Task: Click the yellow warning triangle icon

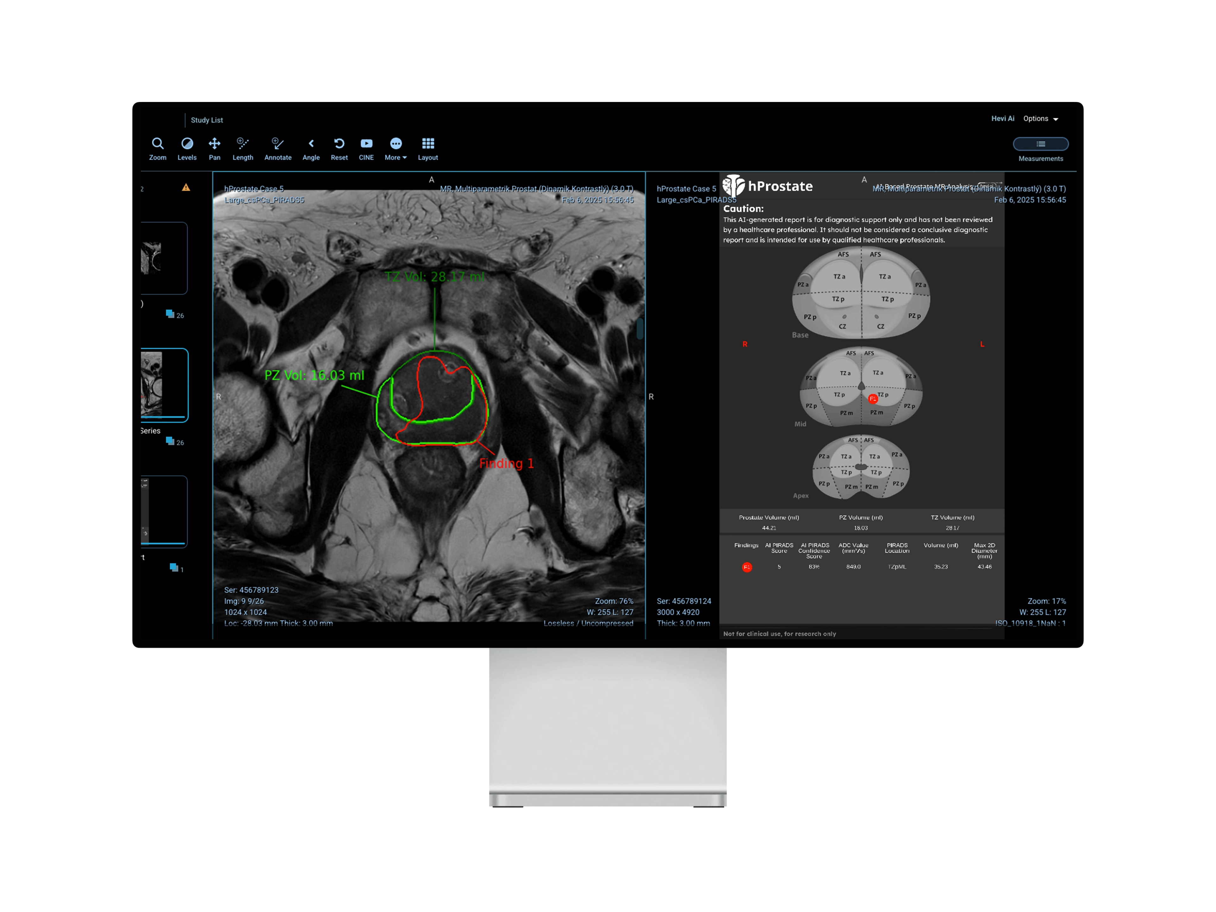Action: (186, 187)
